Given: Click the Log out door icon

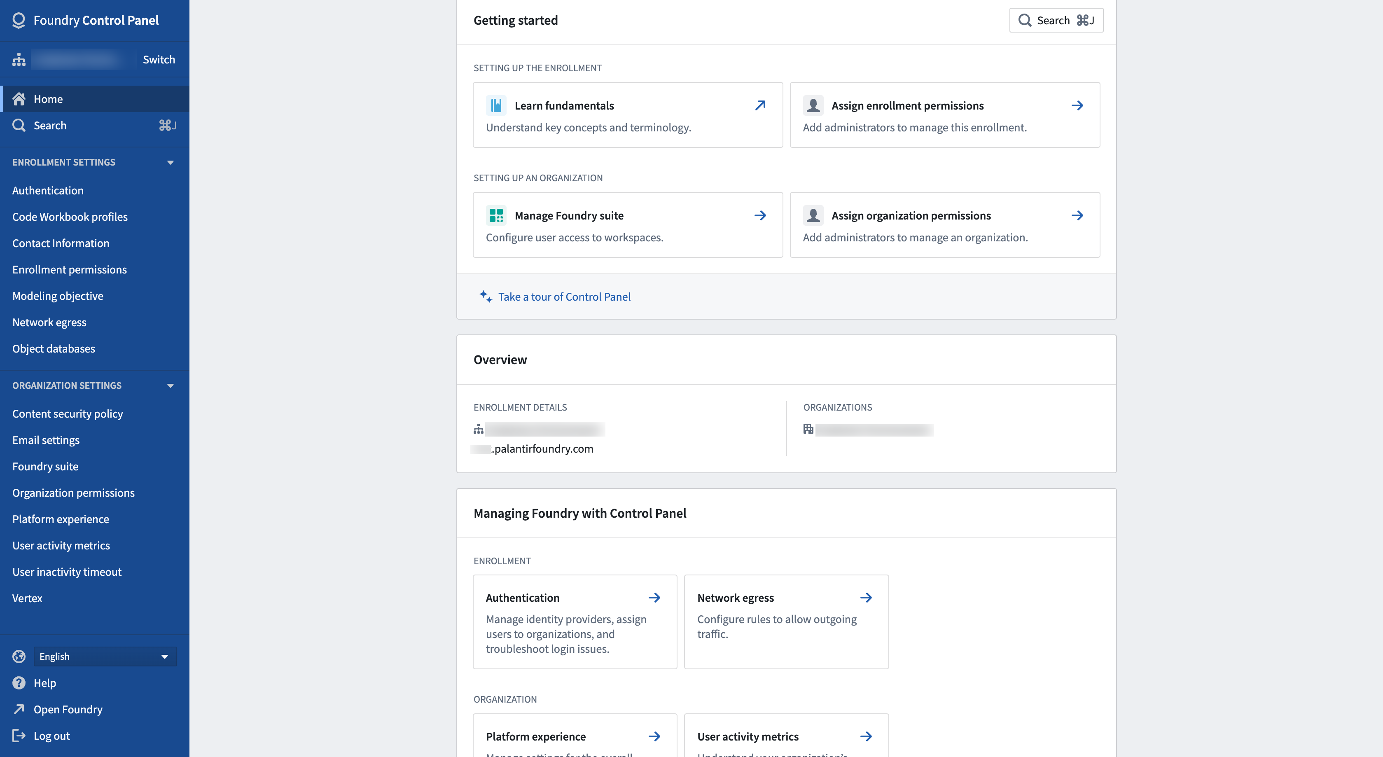Looking at the screenshot, I should coord(19,735).
